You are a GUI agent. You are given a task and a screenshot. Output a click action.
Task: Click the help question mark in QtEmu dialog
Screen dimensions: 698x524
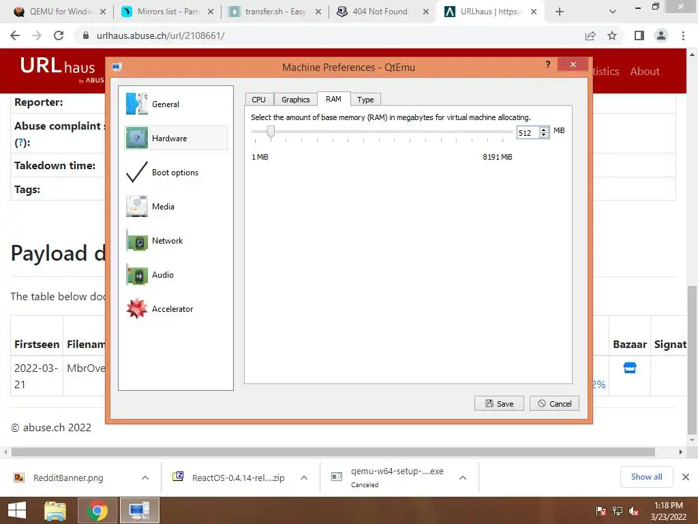[548, 65]
